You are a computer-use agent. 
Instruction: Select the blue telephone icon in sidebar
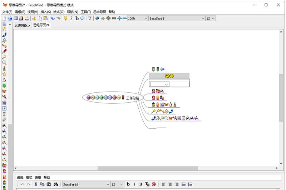click(x=4, y=35)
